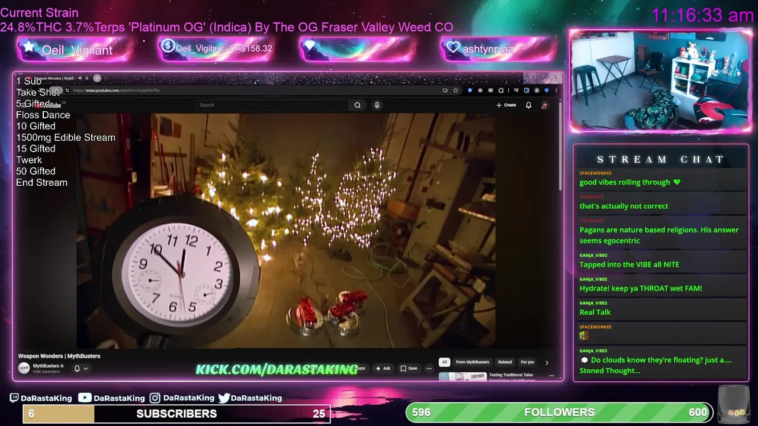Click chat message 'Pagans are nature based religions'
The width and height of the screenshot is (758, 426).
(x=659, y=235)
